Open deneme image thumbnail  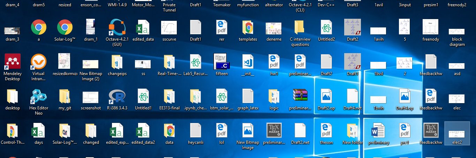(274, 28)
